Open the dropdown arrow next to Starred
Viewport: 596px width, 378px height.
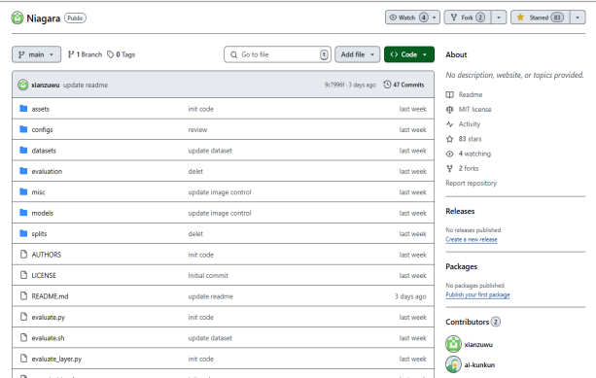point(578,17)
